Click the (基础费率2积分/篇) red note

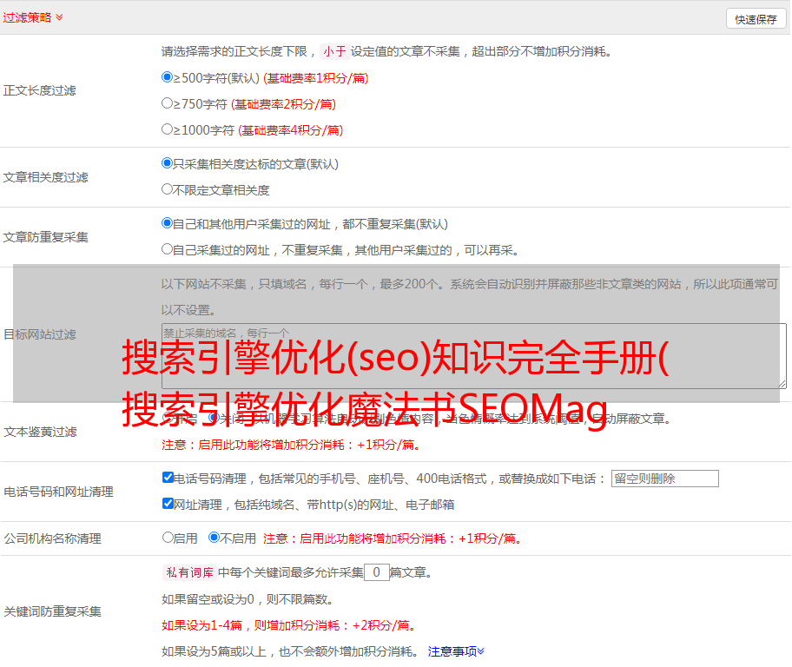click(x=283, y=104)
